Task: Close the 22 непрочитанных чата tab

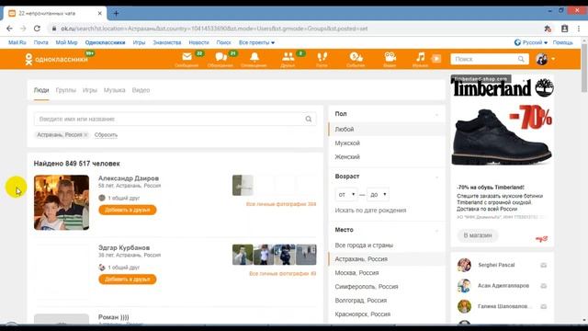Action: click(x=100, y=13)
